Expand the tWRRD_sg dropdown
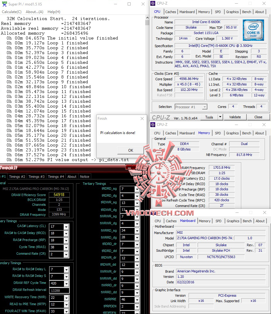 click(137, 231)
